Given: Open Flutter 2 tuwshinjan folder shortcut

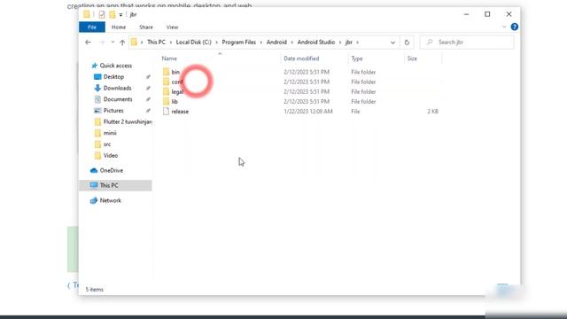Looking at the screenshot, I should [x=128, y=121].
